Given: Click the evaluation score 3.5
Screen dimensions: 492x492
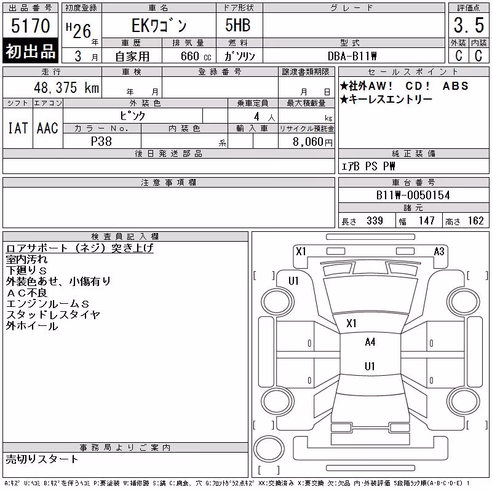Looking at the screenshot, I should click(469, 25).
